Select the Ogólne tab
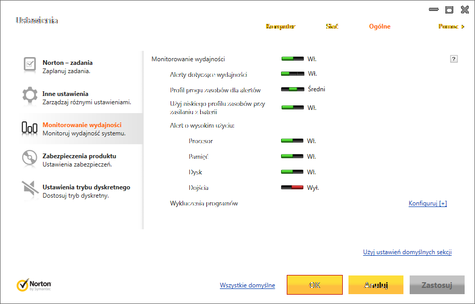Viewport: 475px width, 304px height. point(380,26)
